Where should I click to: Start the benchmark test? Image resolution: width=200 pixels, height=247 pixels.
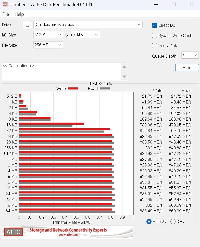pos(187,68)
